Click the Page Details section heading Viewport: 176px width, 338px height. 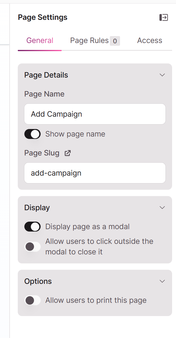pos(46,75)
